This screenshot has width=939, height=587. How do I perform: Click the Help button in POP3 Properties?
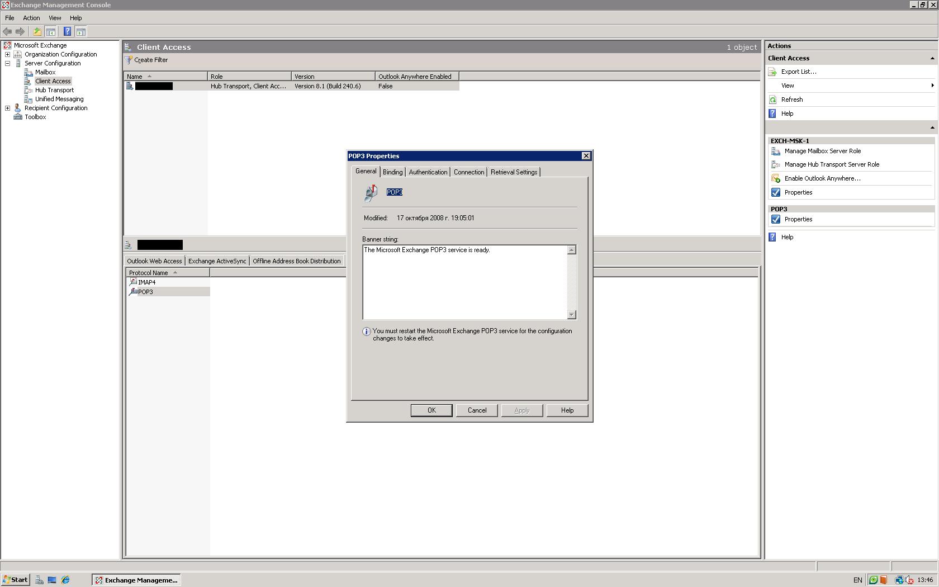[x=567, y=410]
